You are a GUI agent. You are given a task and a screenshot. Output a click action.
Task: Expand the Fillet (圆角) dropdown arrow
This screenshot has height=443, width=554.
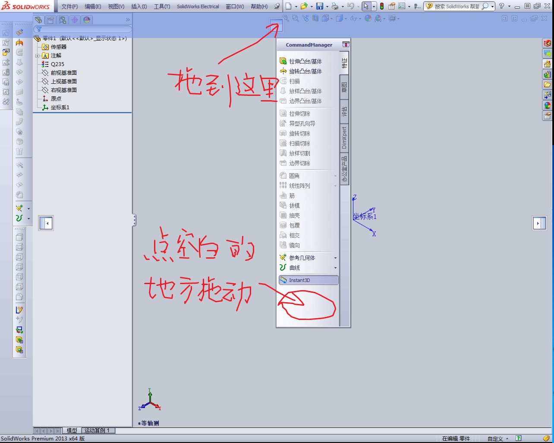coord(335,176)
